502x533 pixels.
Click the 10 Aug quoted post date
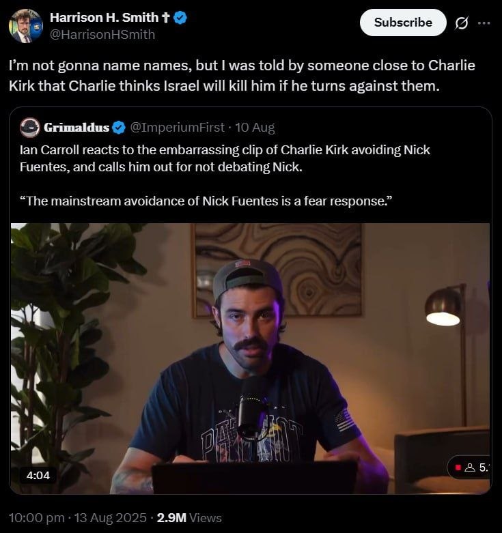point(255,128)
